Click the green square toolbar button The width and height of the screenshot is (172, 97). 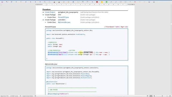(106, 2)
